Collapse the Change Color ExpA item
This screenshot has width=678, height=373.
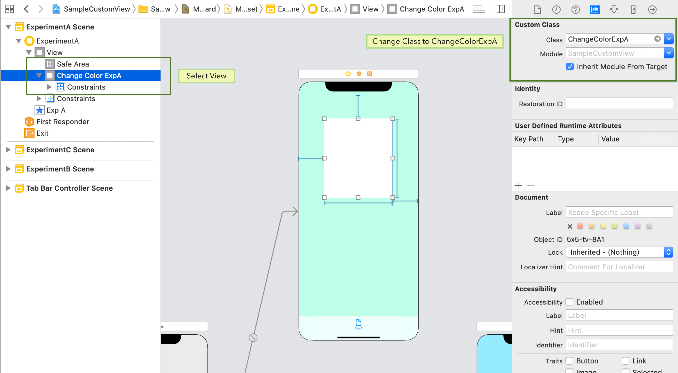tap(39, 75)
